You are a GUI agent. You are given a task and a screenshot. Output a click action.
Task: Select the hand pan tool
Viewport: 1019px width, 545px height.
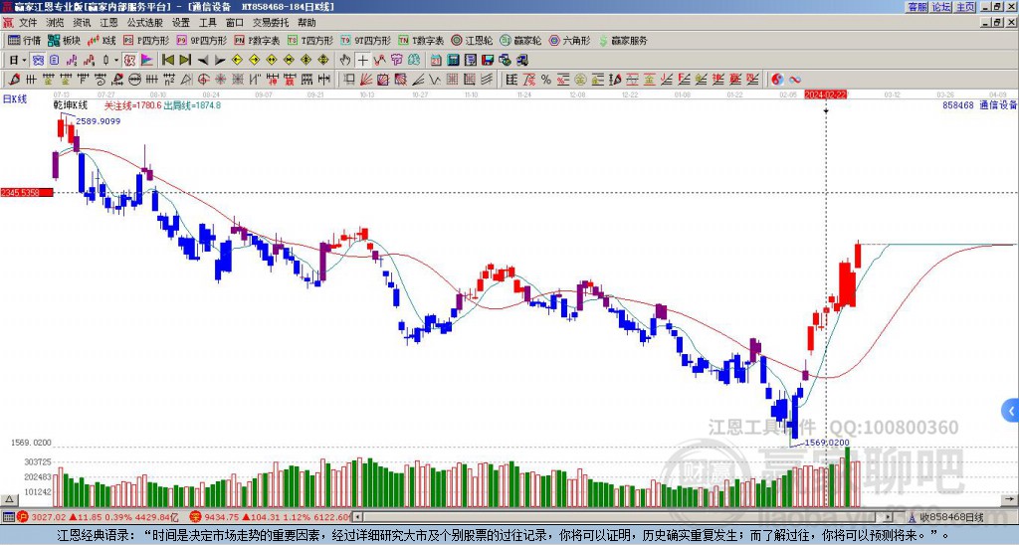click(345, 60)
